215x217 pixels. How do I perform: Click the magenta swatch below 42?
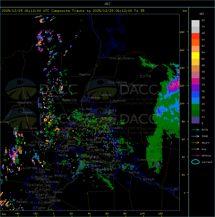(x=195, y=81)
